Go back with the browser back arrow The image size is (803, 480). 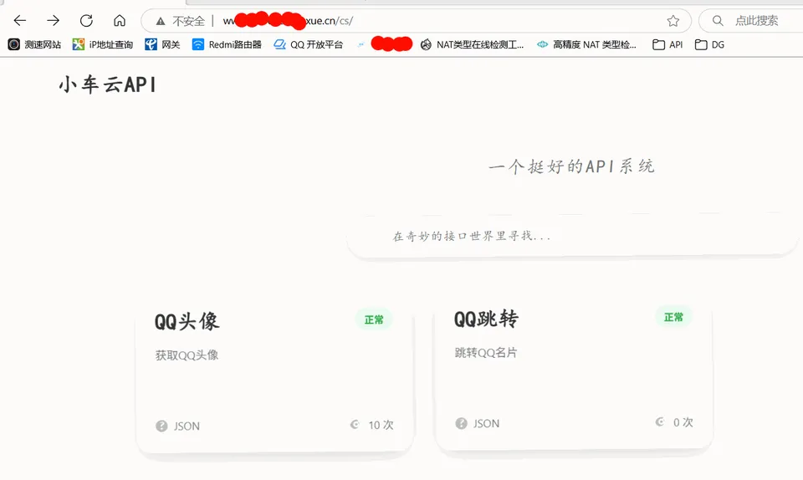point(20,20)
